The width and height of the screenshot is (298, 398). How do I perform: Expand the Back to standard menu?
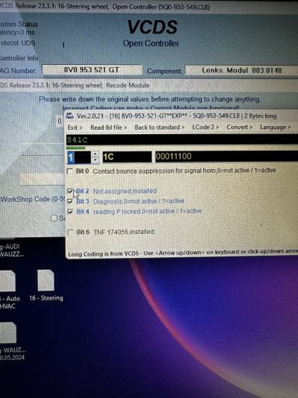[x=159, y=127]
